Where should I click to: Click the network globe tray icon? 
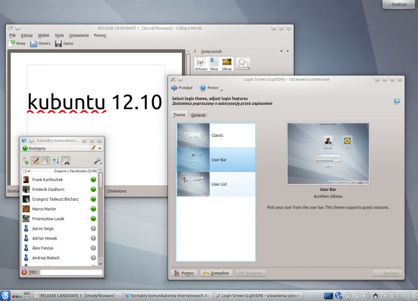[x=339, y=296]
